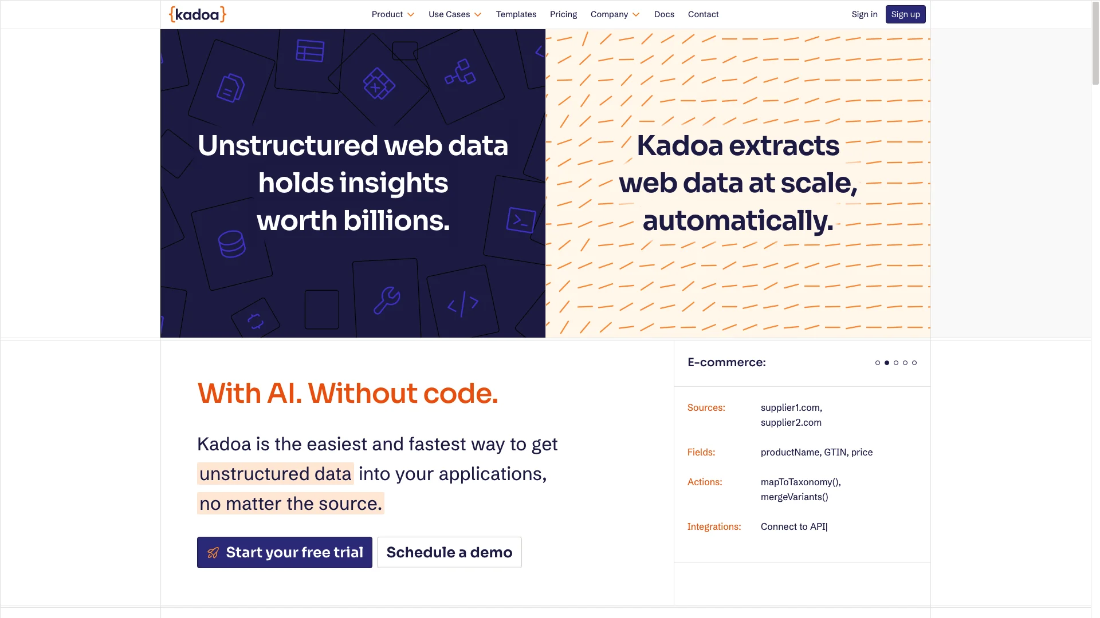This screenshot has width=1100, height=618.
Task: Click the Schedule a demo button
Action: [x=449, y=552]
